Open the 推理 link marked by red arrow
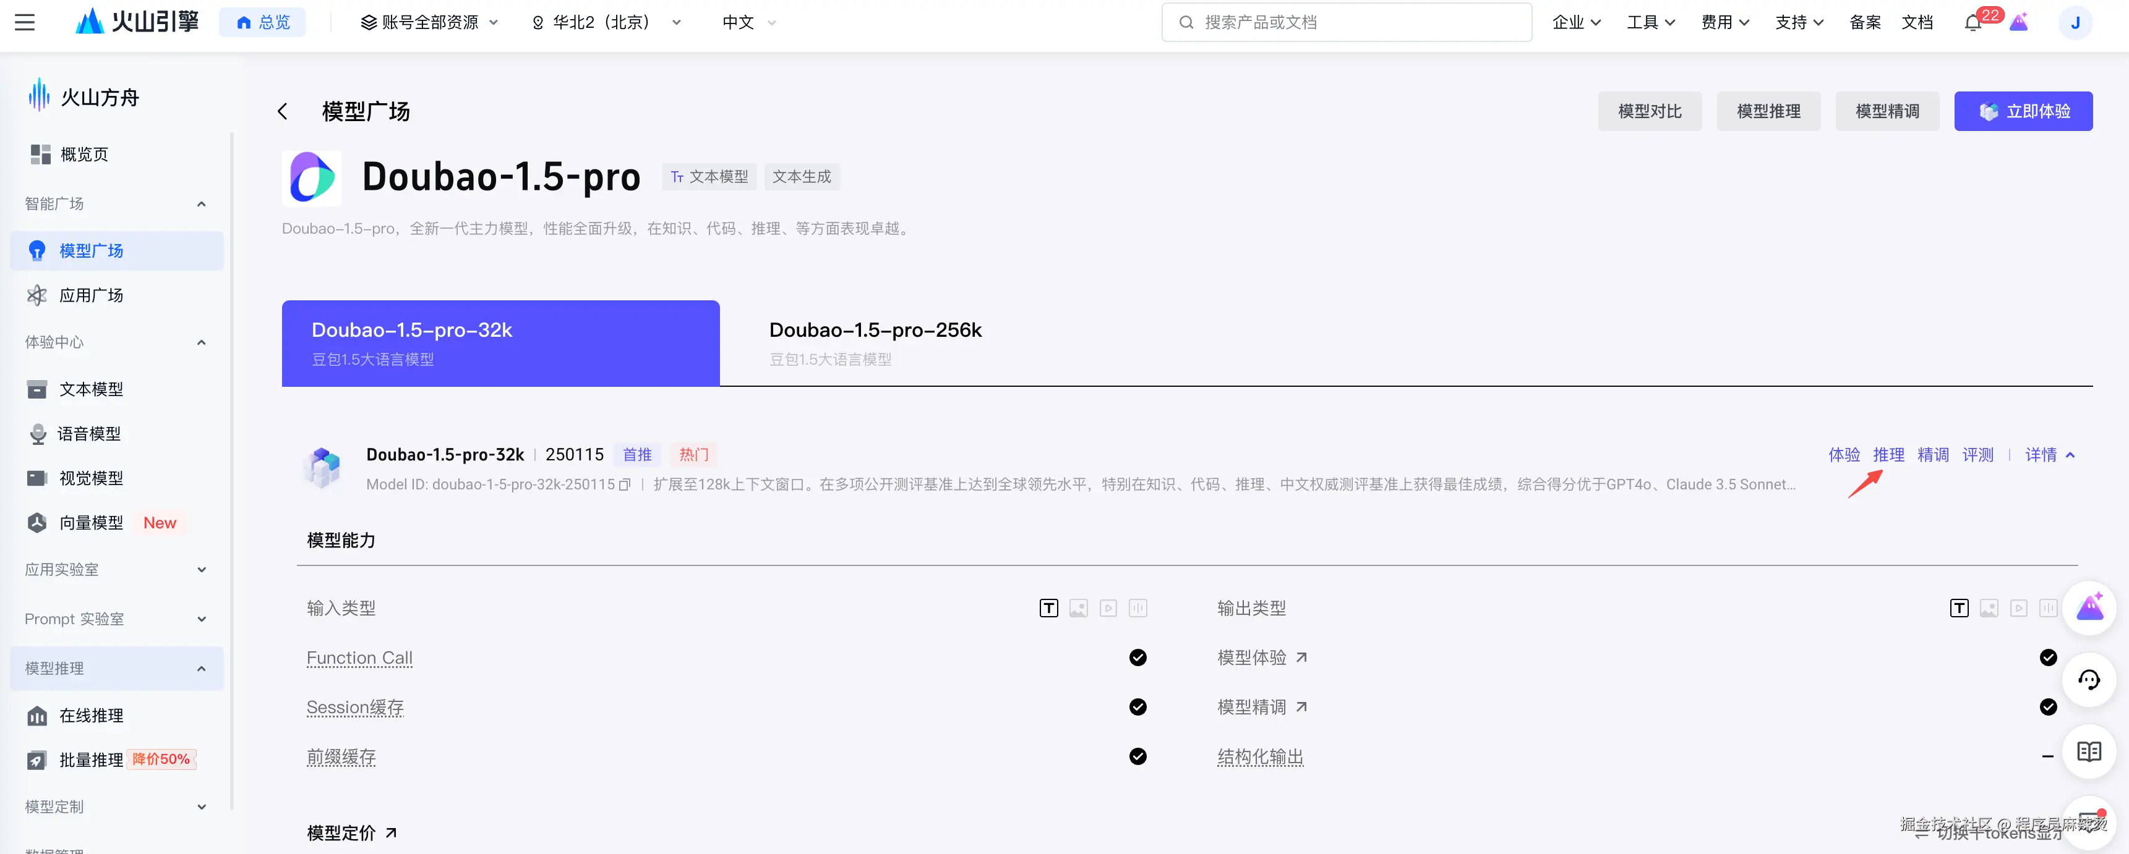 click(x=1890, y=454)
